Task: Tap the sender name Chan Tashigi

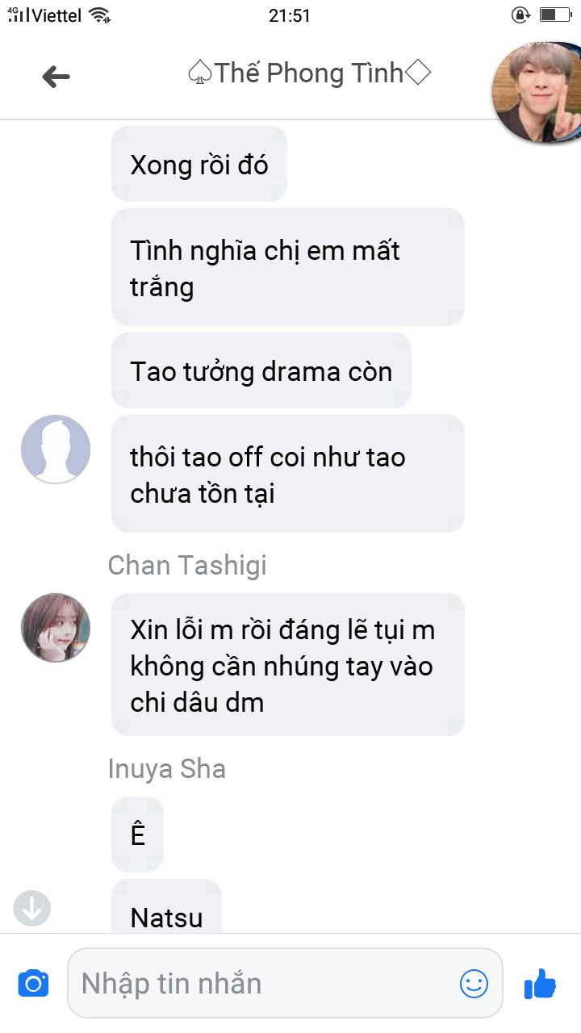Action: [x=187, y=566]
